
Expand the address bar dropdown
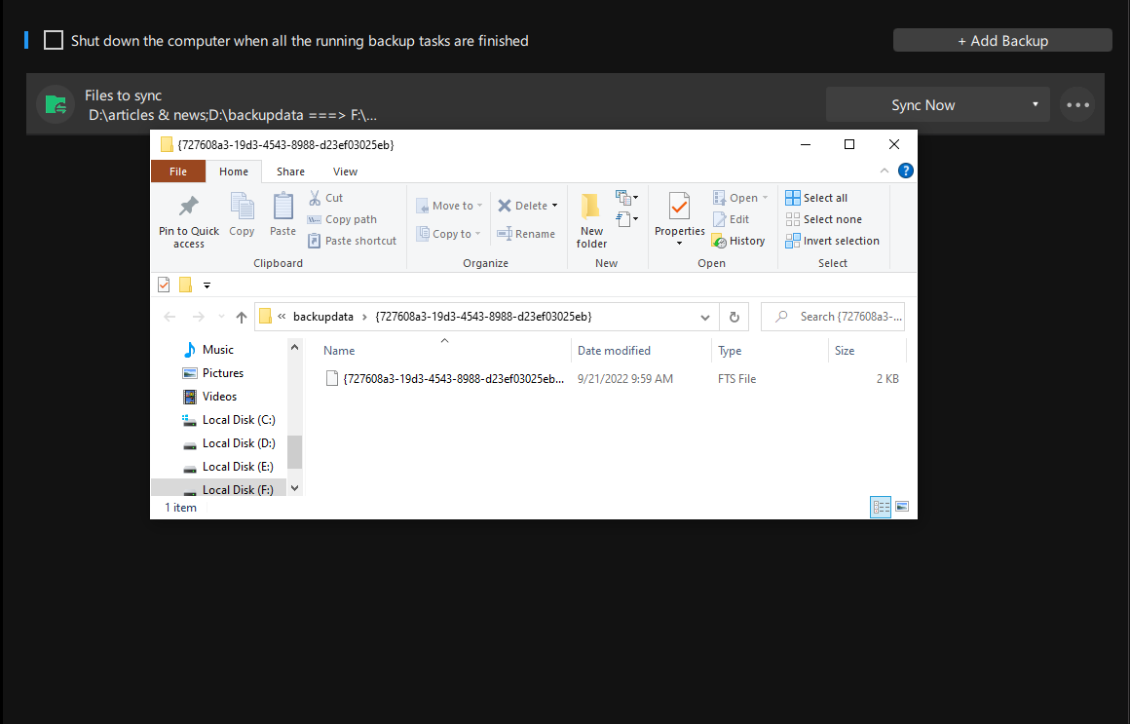click(x=704, y=316)
